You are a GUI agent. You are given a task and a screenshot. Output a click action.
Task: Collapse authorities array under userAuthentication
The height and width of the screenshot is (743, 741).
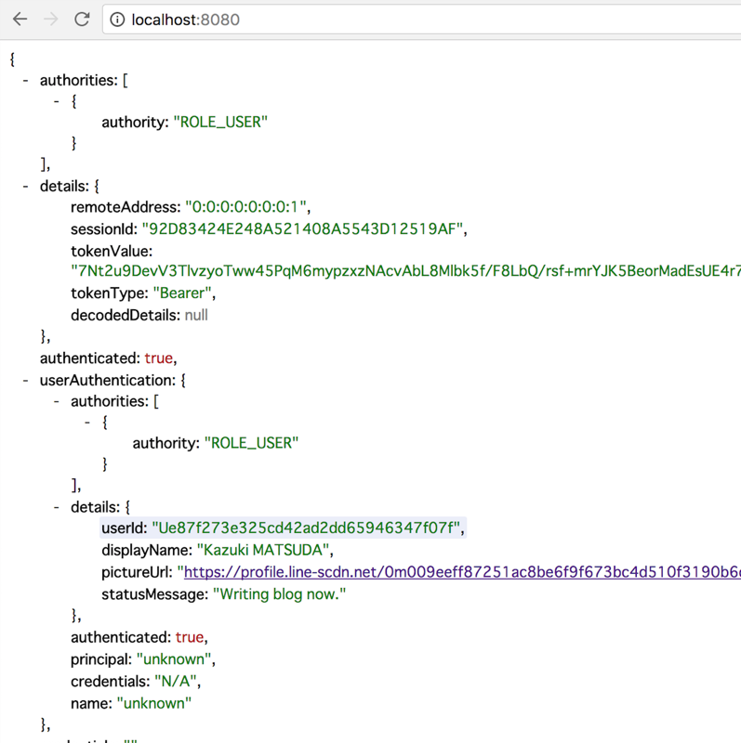point(57,402)
